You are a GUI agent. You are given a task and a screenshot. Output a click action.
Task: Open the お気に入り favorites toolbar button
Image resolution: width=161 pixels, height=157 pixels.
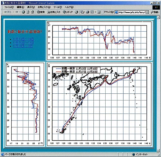coord(54,12)
